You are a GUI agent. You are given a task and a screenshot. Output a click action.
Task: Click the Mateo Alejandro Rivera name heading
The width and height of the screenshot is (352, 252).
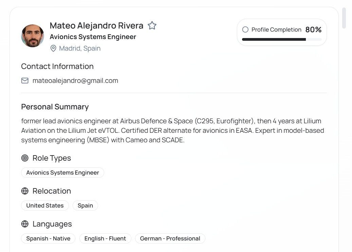[x=96, y=25]
